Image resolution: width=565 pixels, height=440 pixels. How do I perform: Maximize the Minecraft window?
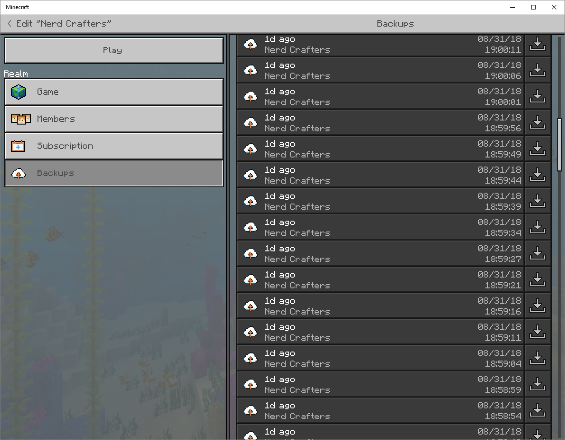(x=533, y=7)
